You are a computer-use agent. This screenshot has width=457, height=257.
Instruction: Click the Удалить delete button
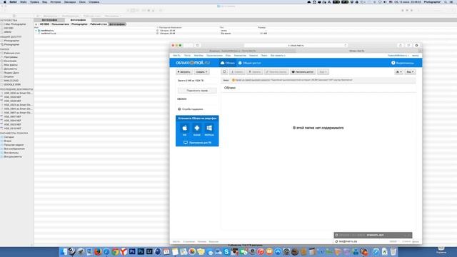[255, 71]
